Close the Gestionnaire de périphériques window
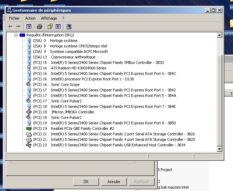The image size is (233, 191). pyautogui.click(x=220, y=10)
